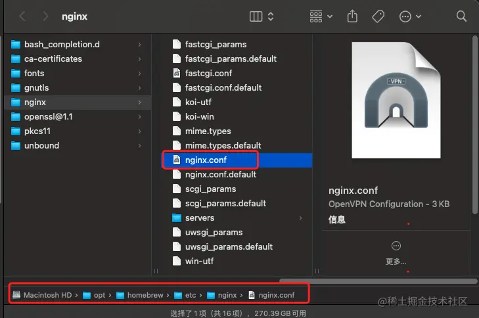The width and height of the screenshot is (479, 318).
Task: Select the scgi_params file
Action: (x=237, y=189)
